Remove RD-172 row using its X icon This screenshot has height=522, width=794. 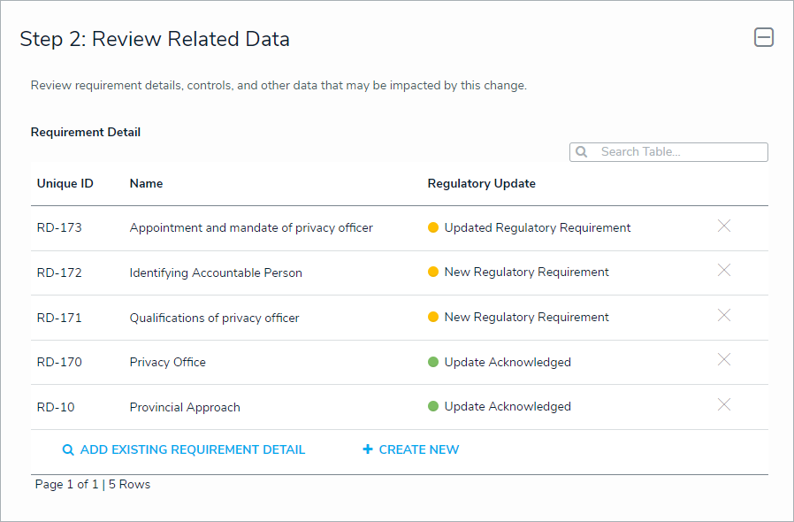[x=724, y=271]
